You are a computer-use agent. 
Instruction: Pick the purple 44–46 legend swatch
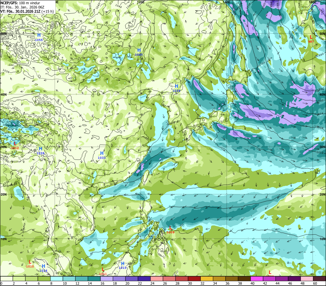[282, 279]
